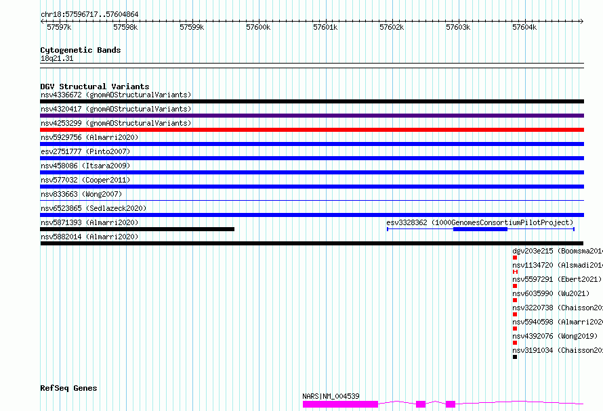Click the blue bar under nsv577032
603x411 pixels.
(x=312, y=187)
